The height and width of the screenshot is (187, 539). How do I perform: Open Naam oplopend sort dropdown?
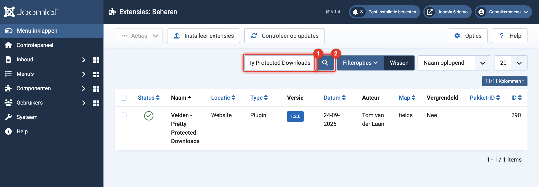(x=454, y=63)
